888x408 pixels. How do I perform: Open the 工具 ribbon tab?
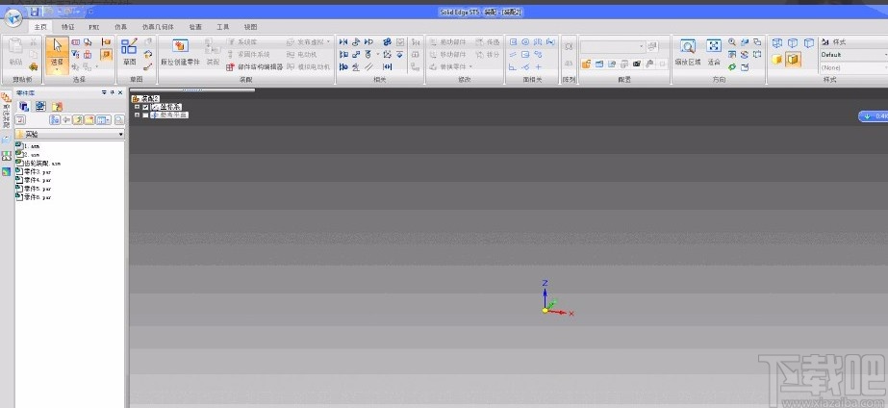click(223, 27)
